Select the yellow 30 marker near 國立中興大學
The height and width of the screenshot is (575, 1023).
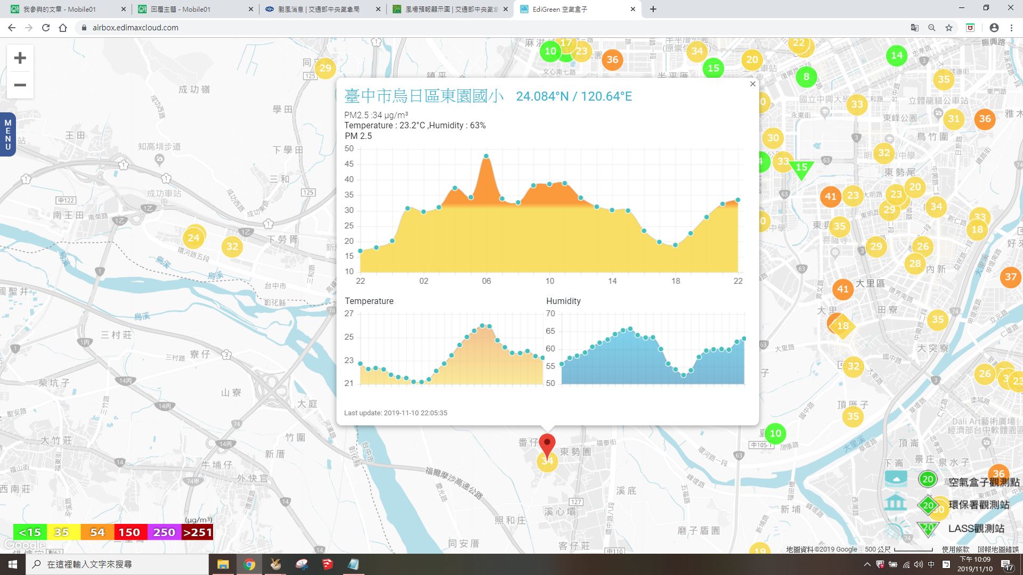coord(773,138)
